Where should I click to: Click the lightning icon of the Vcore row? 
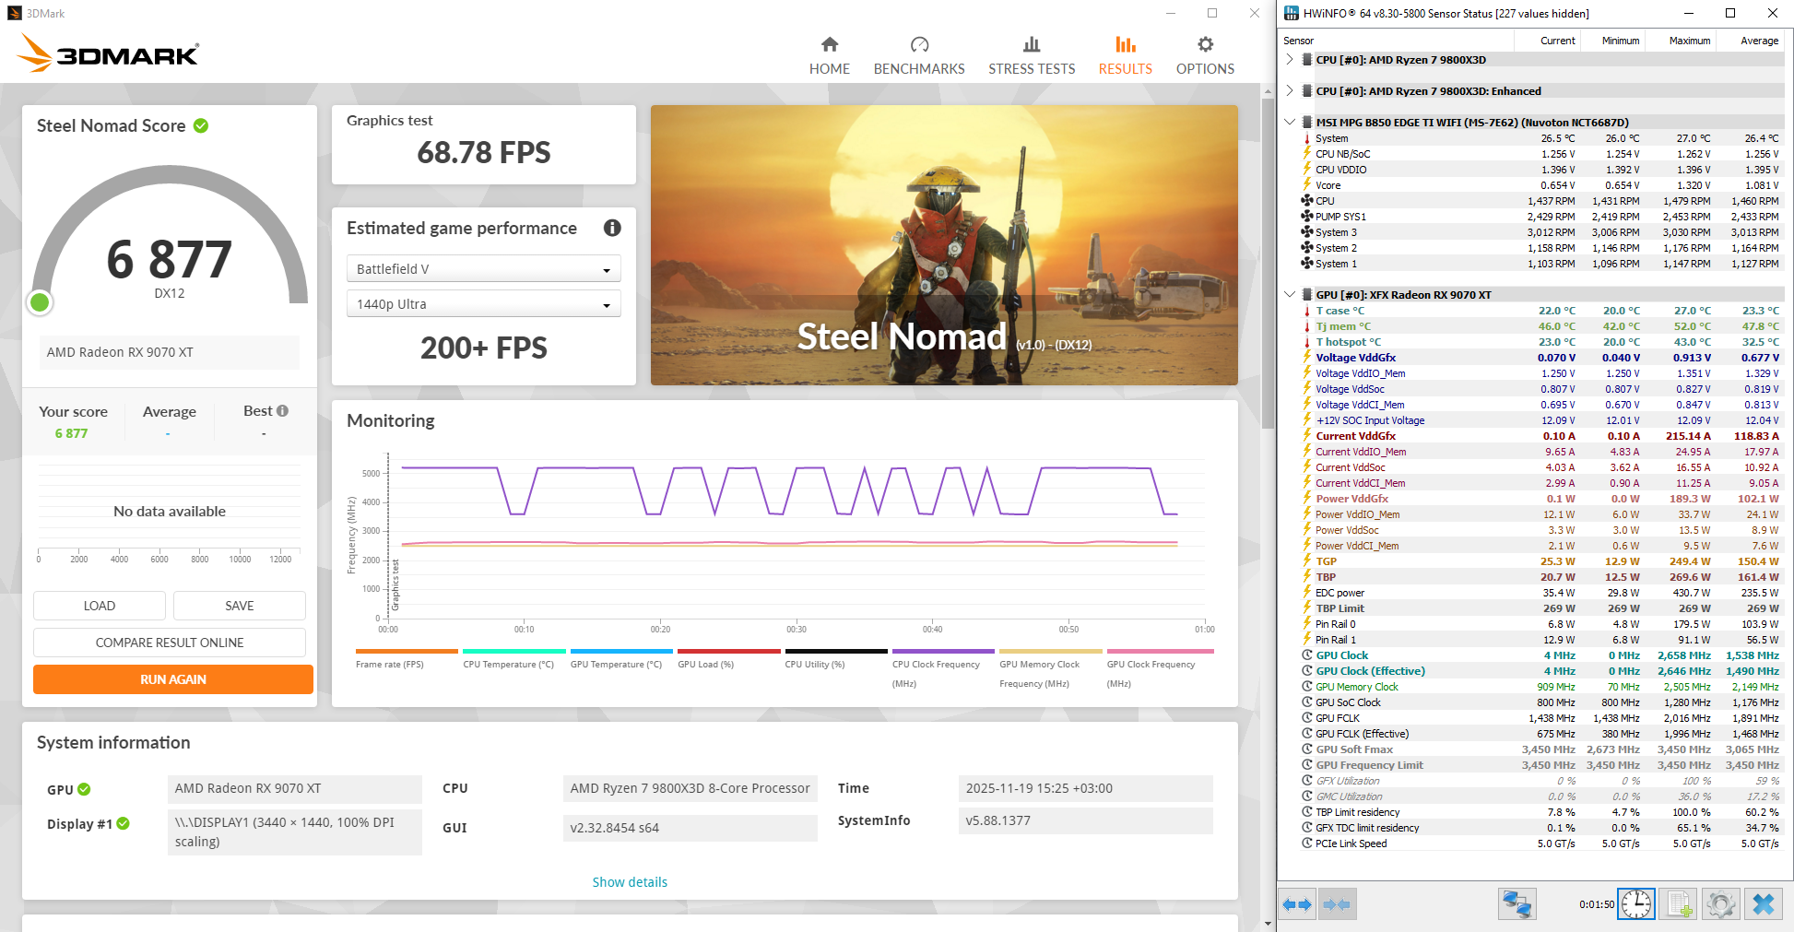pos(1307,185)
